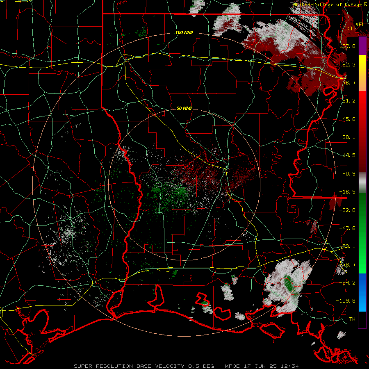The width and height of the screenshot is (369, 369).
Task: Click the TH label on the legend
Action: pos(352,319)
